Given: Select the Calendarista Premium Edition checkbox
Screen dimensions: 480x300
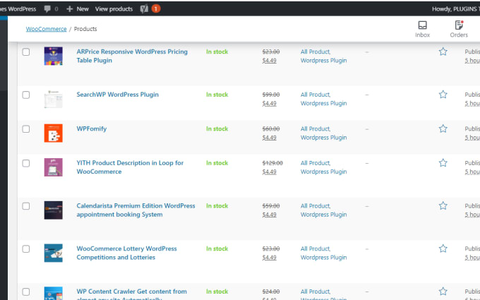Looking at the screenshot, I should tap(26, 206).
